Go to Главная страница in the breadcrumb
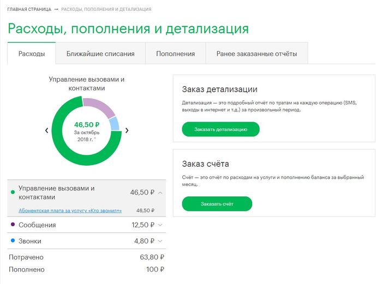This screenshot has height=284, width=382. coord(28,10)
